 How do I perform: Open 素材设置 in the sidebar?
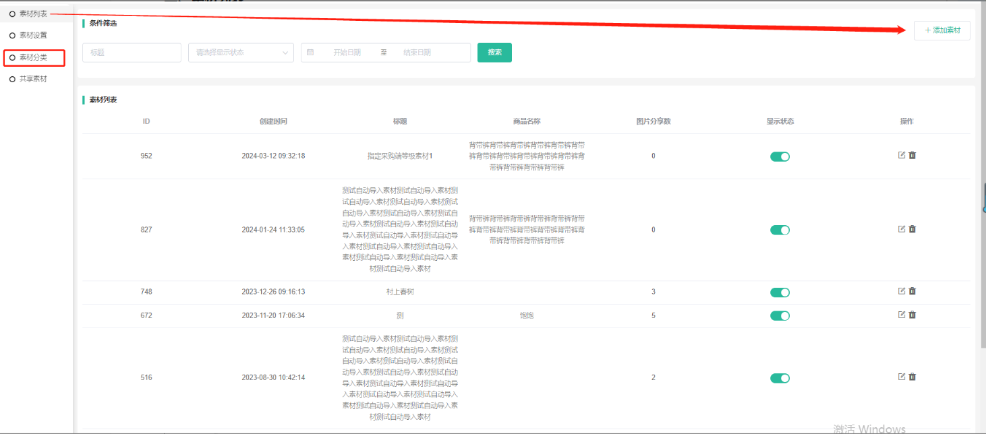pyautogui.click(x=33, y=35)
